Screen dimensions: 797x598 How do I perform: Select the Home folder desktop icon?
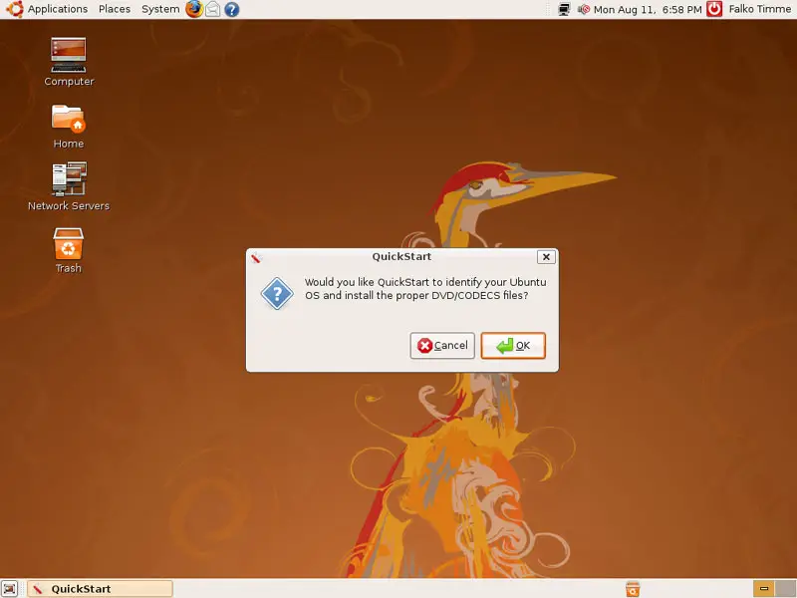pyautogui.click(x=68, y=127)
